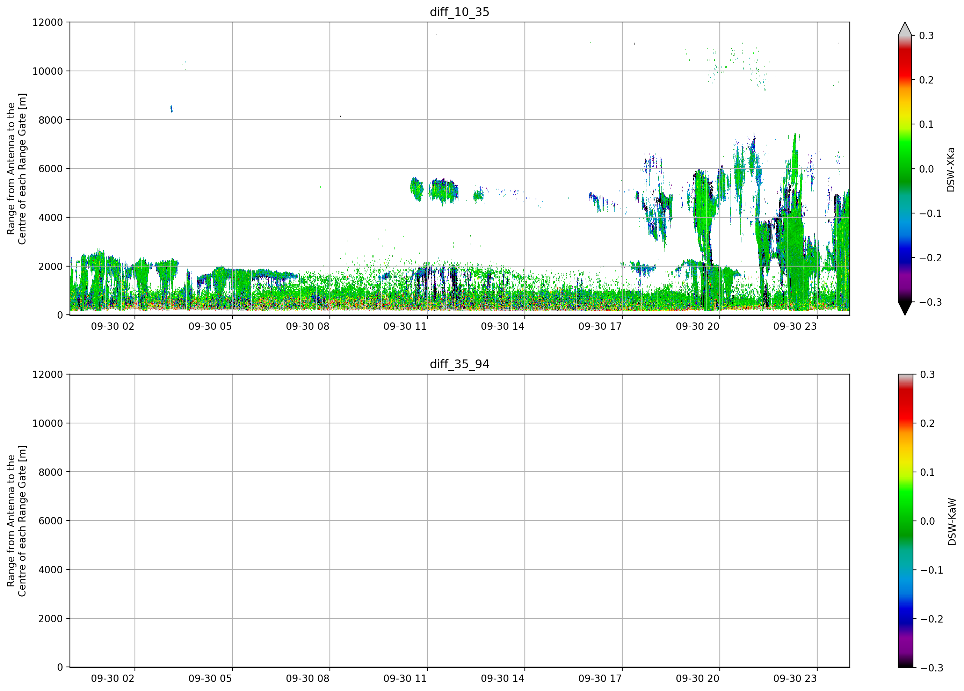Click the DSW-XKa colorbar label
The image size is (964, 691).
pyautogui.click(x=951, y=169)
